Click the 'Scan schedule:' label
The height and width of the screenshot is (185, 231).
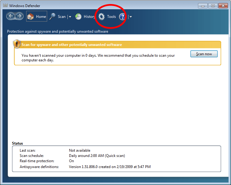(x=32, y=156)
